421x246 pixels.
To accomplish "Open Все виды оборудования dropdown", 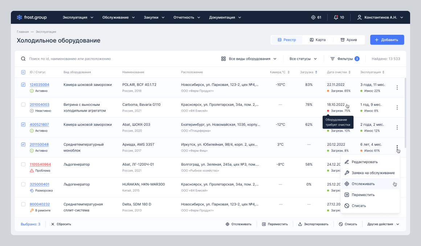I will 249,59.
